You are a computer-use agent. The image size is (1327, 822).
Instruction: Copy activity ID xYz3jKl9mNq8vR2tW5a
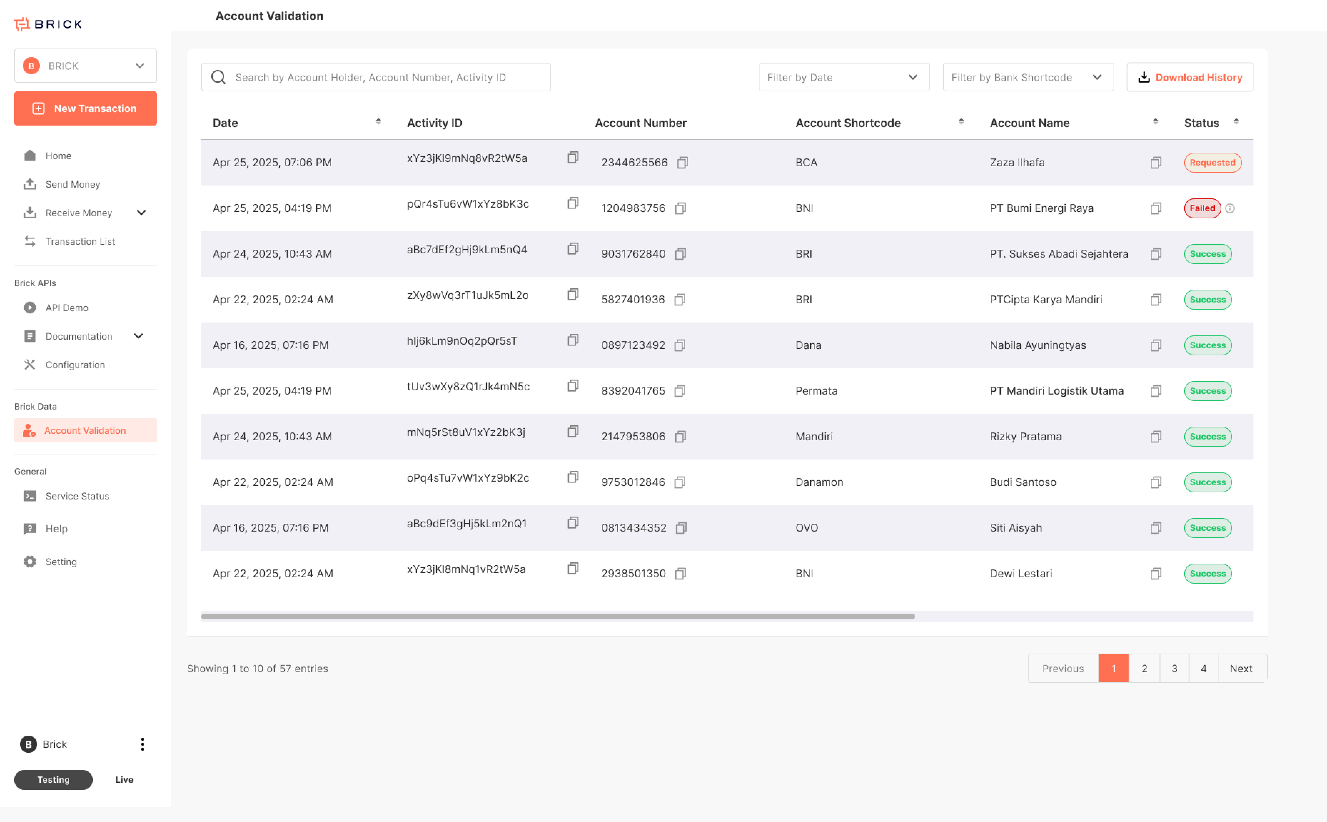click(x=573, y=158)
